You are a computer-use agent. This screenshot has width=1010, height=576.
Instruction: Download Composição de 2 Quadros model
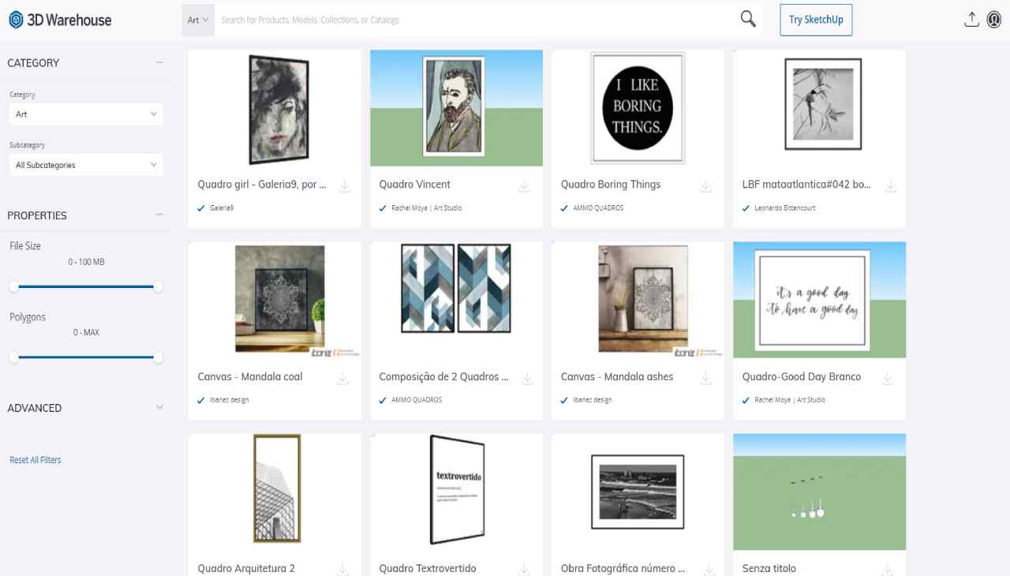click(x=527, y=379)
